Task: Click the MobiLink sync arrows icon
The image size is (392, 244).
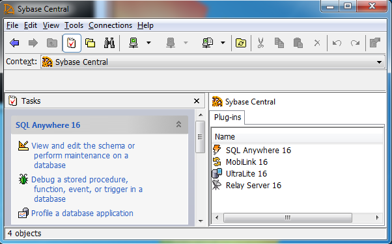Action: click(217, 162)
